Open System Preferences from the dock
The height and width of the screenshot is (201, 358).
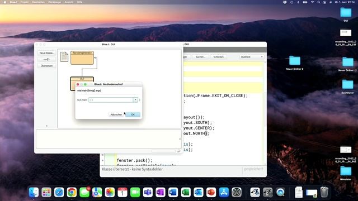click(237, 192)
